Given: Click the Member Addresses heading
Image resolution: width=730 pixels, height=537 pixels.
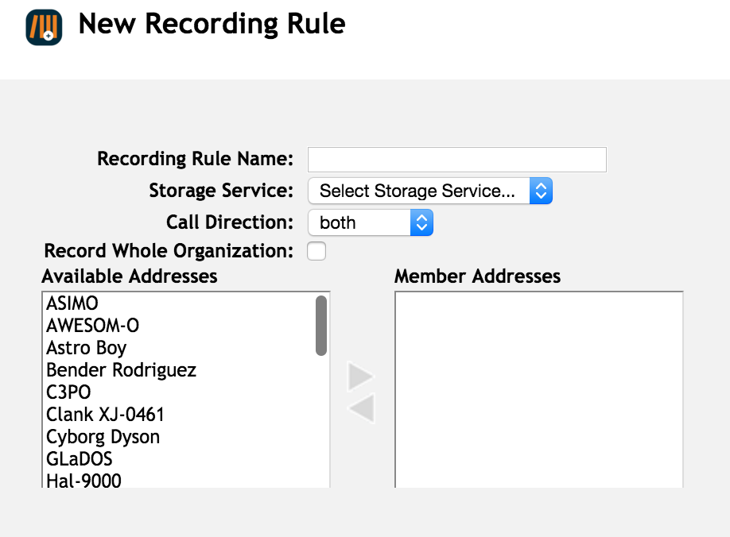Looking at the screenshot, I should (477, 276).
